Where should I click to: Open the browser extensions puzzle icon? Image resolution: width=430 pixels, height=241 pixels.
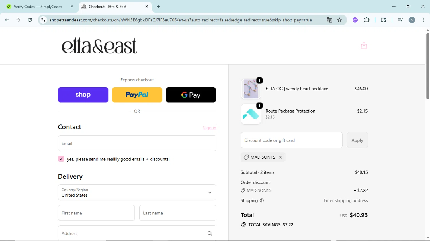tap(367, 20)
